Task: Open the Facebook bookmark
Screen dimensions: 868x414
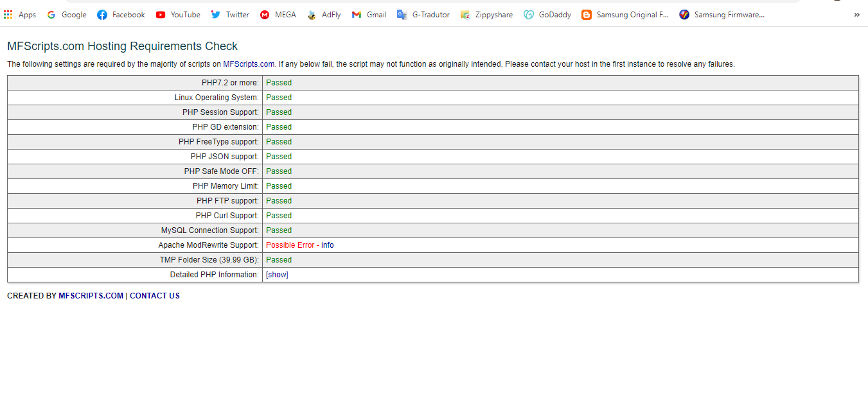Action: pyautogui.click(x=121, y=15)
